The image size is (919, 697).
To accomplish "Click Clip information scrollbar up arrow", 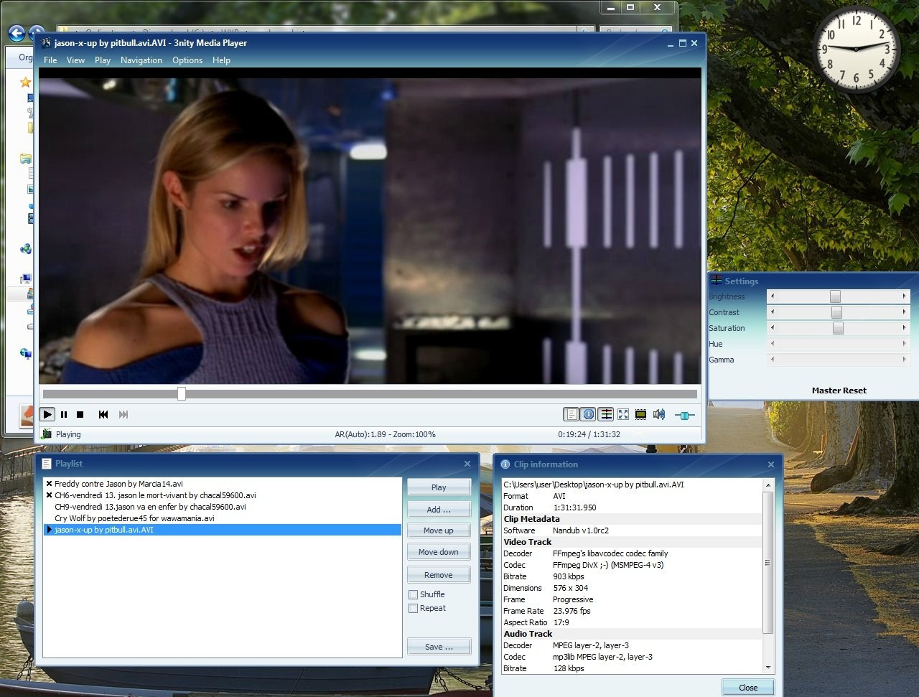I will point(768,485).
